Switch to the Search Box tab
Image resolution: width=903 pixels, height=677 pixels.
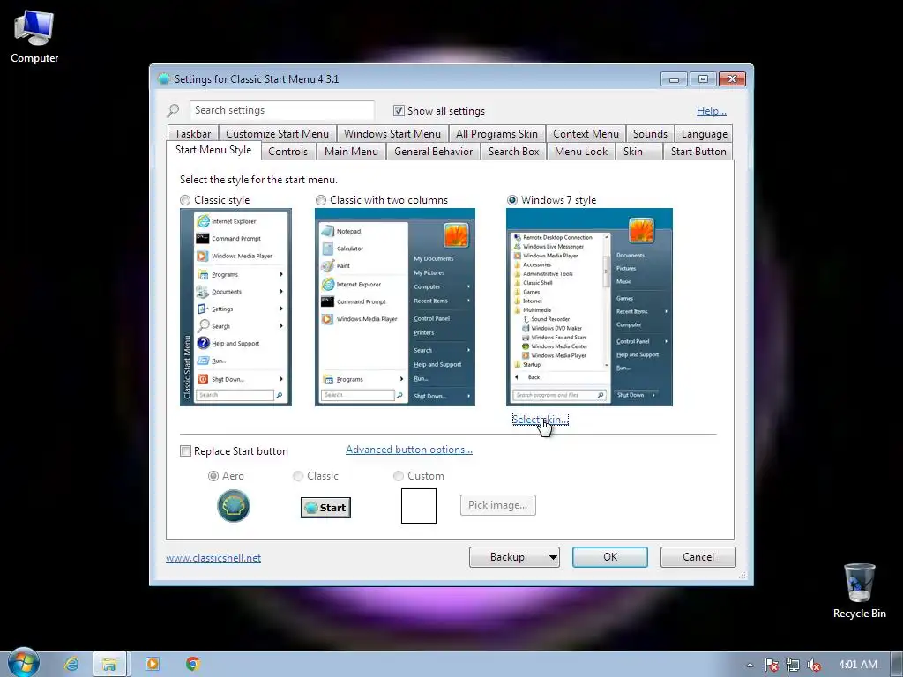click(x=514, y=152)
